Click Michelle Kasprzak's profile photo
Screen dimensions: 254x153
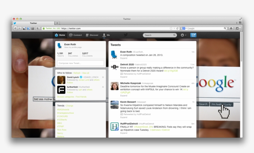115,86
